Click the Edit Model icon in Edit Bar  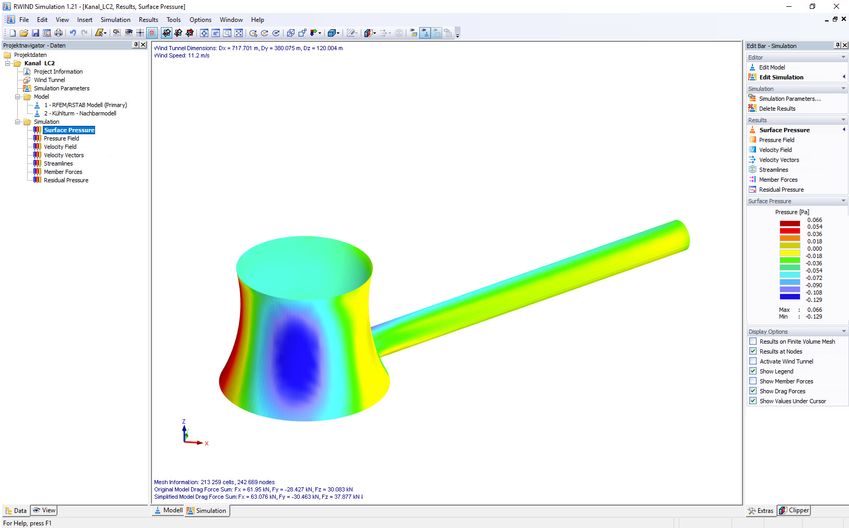click(752, 67)
